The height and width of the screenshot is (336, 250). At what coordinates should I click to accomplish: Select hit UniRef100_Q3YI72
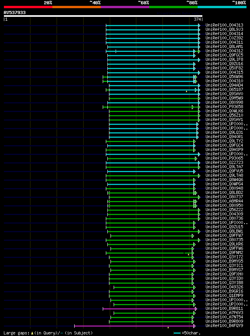tap(224, 257)
